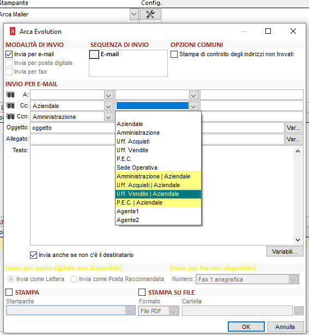The height and width of the screenshot is (335, 309).
Task: Toggle 'Invia per fax' checkbox
Action: coord(9,72)
